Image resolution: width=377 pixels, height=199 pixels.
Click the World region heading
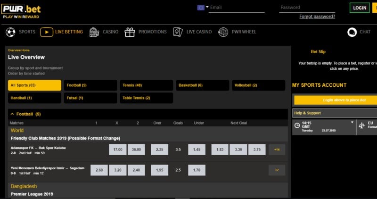(17, 131)
